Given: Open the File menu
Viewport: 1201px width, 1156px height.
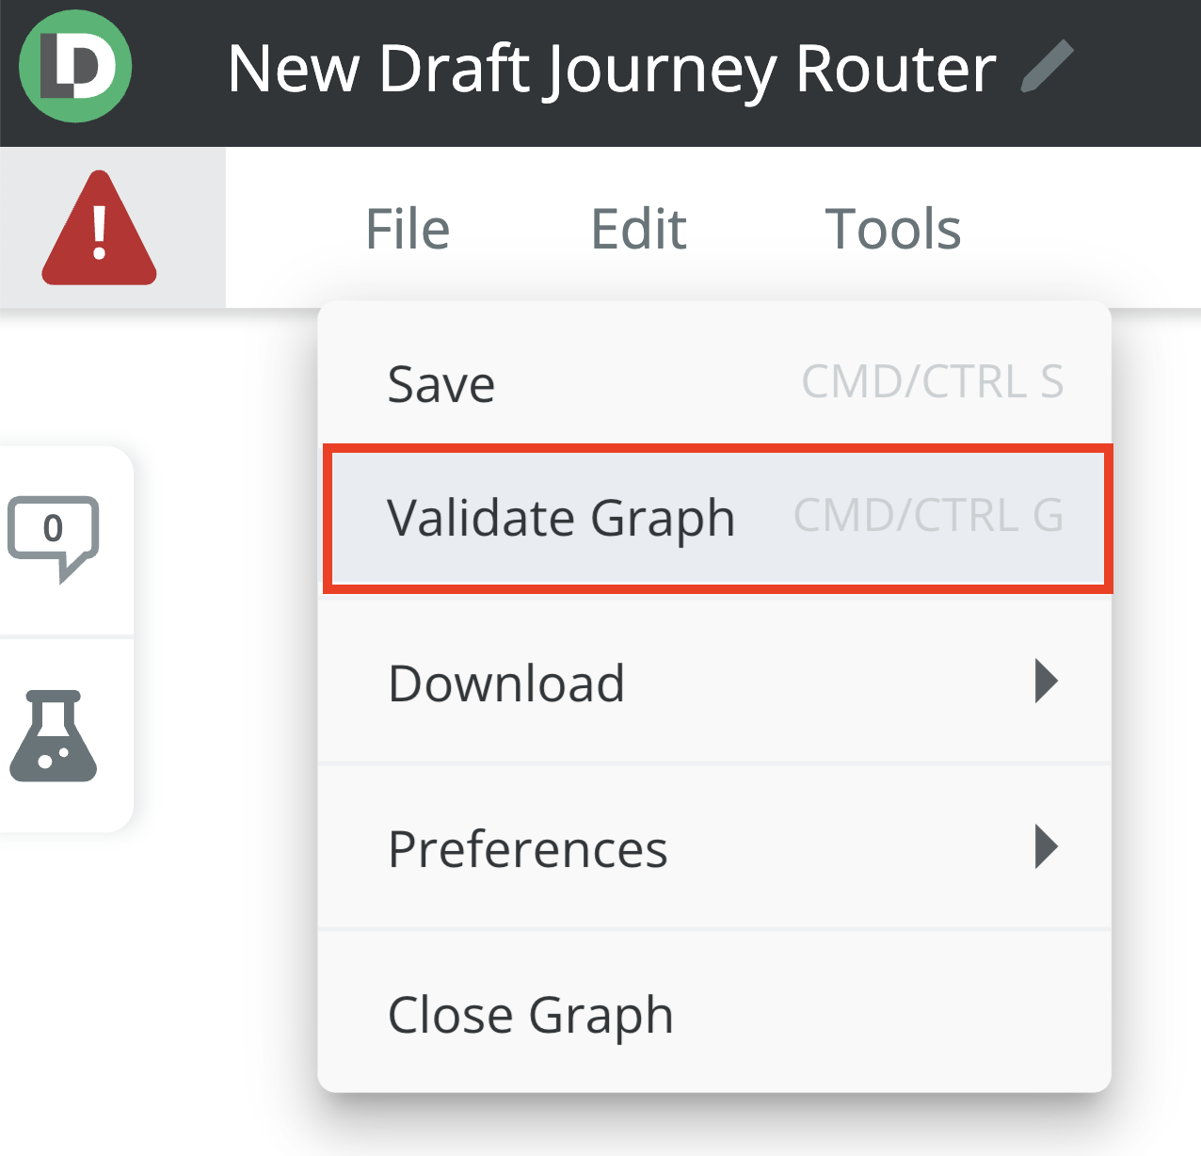Looking at the screenshot, I should click(408, 230).
